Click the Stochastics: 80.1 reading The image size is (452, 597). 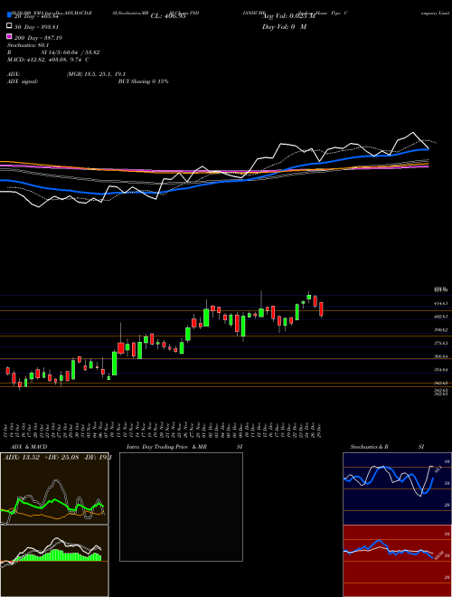[x=26, y=45]
